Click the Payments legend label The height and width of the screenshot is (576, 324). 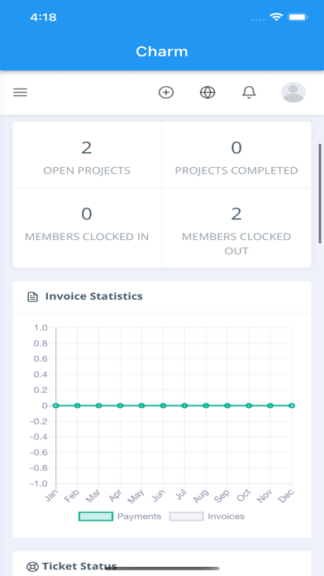pyautogui.click(x=140, y=516)
